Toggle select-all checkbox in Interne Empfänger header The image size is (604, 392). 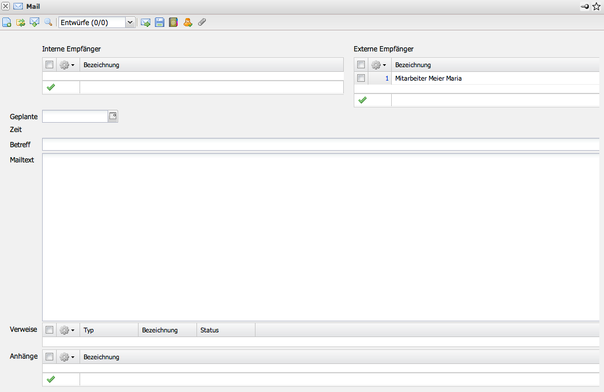point(50,65)
